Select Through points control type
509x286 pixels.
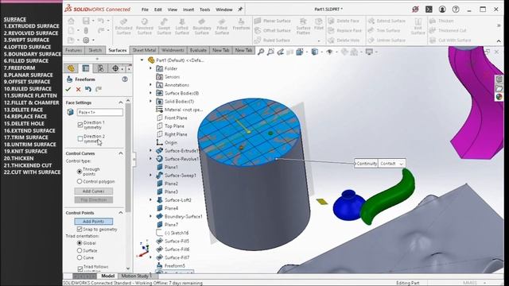[80, 172]
